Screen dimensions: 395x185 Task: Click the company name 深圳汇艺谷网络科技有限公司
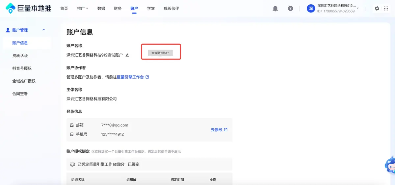92,99
